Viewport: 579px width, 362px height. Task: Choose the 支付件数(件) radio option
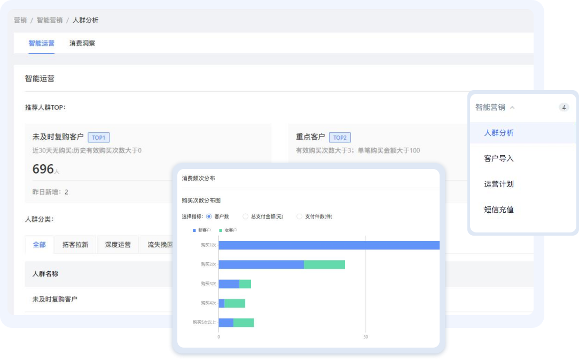(x=300, y=216)
